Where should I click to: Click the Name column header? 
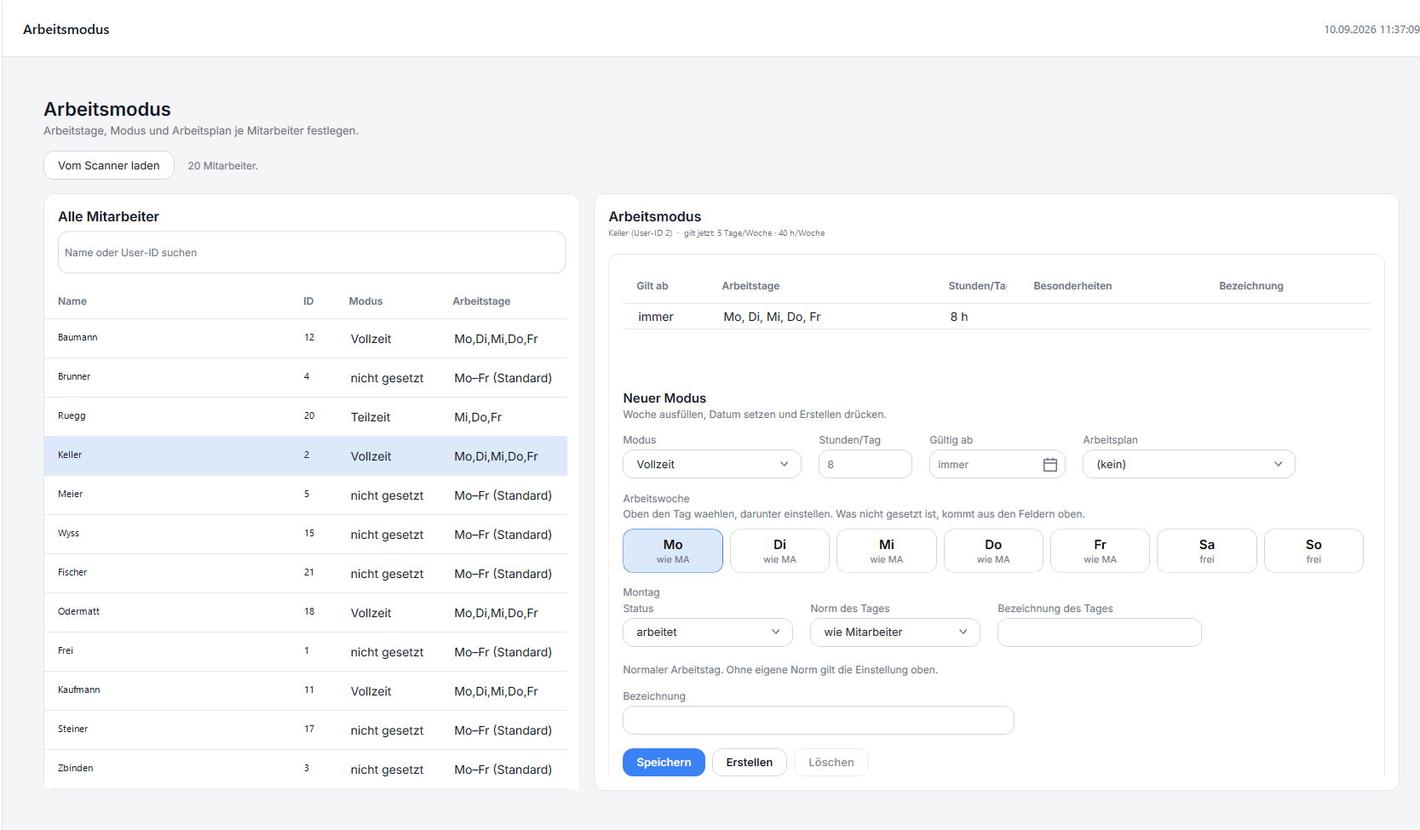pos(72,301)
